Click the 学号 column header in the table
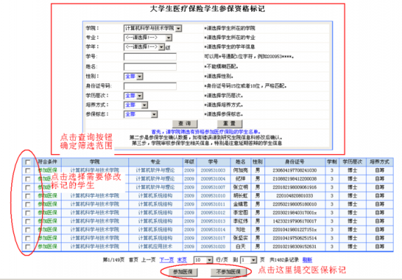Screen dimensions: 402x280 coord(213,162)
